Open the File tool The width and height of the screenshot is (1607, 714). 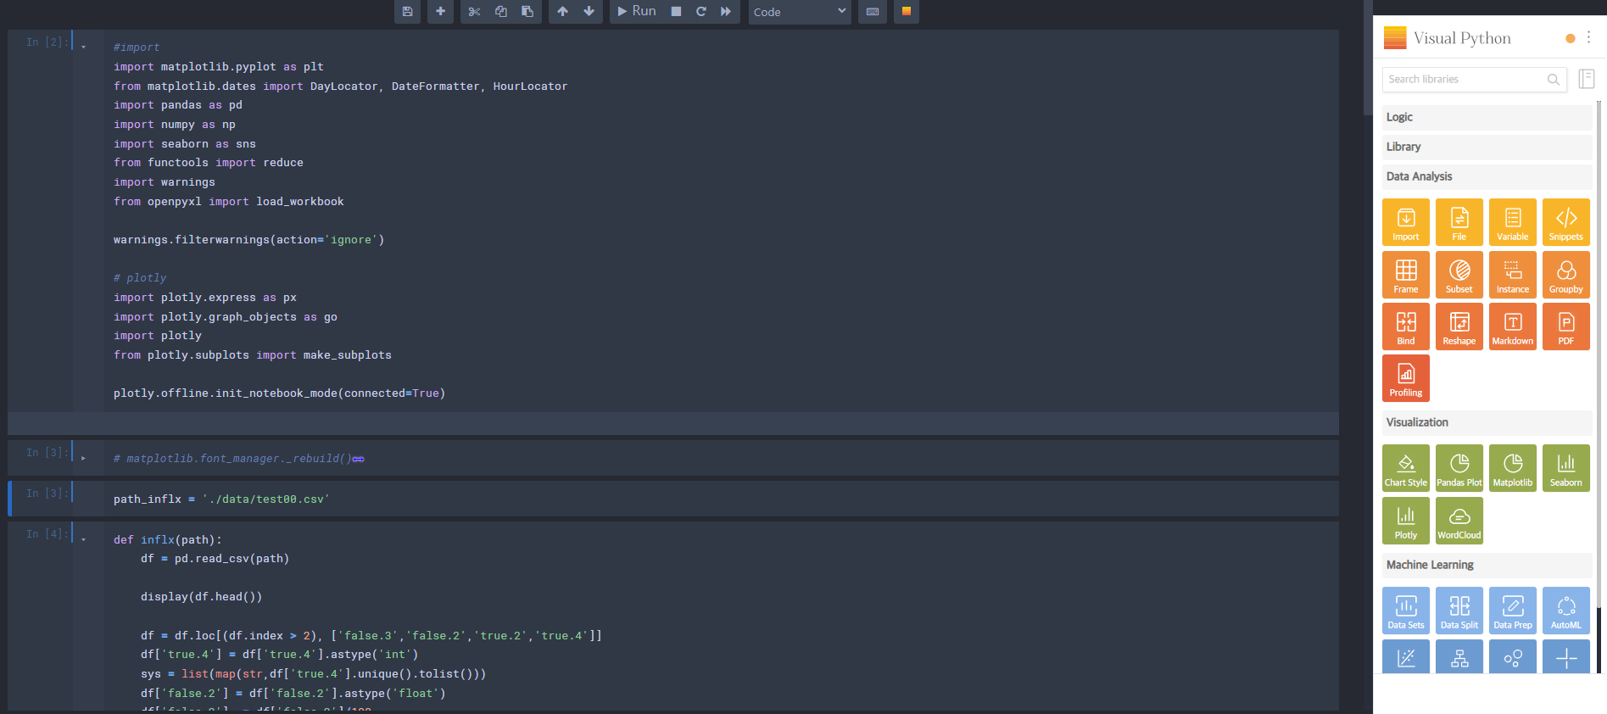pos(1459,222)
